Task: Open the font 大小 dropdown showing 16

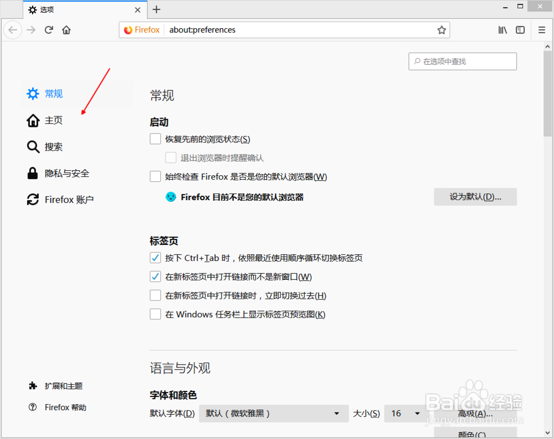Action: [406, 414]
